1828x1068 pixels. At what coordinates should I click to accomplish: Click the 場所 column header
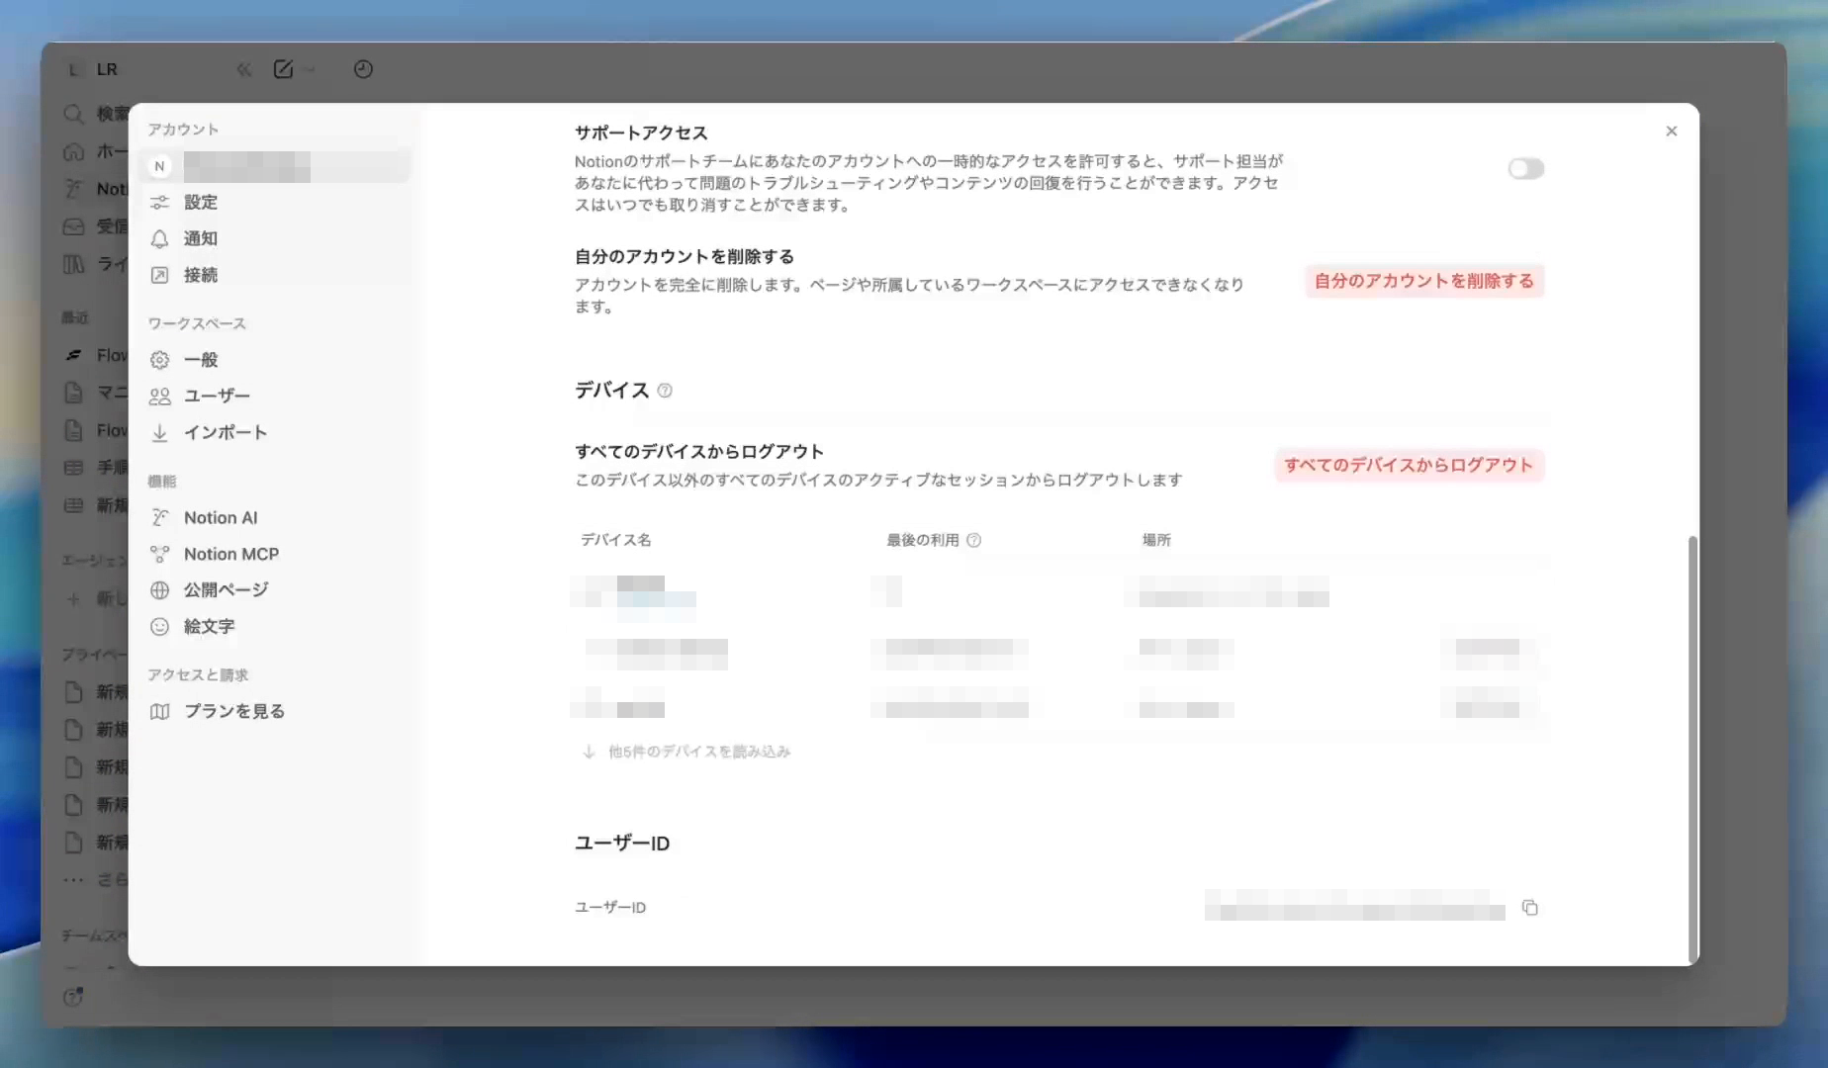1156,540
